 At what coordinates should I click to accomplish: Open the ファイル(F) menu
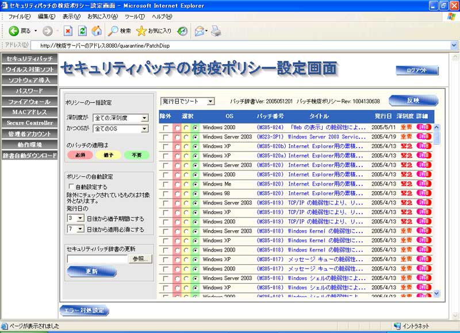click(x=20, y=17)
